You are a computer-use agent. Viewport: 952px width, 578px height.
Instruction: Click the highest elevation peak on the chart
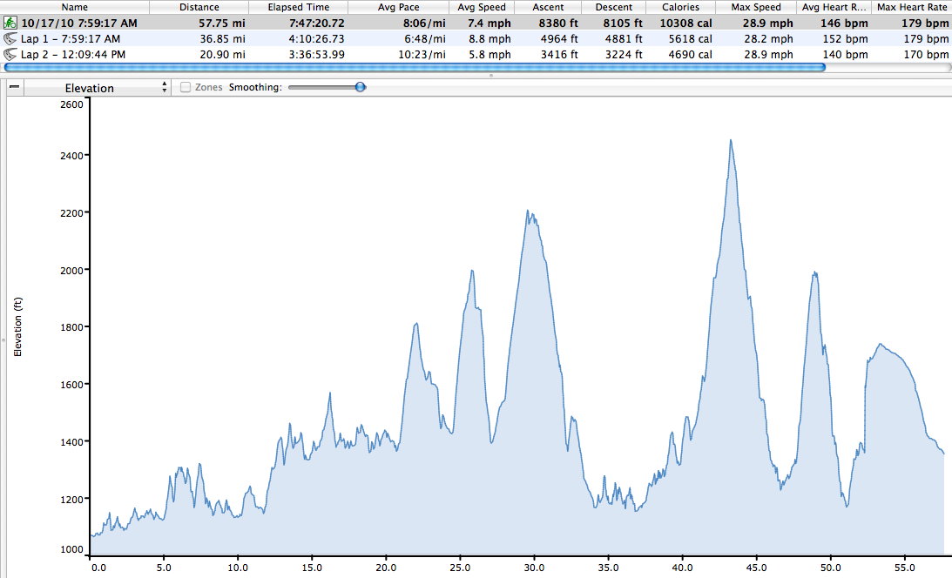click(x=730, y=141)
